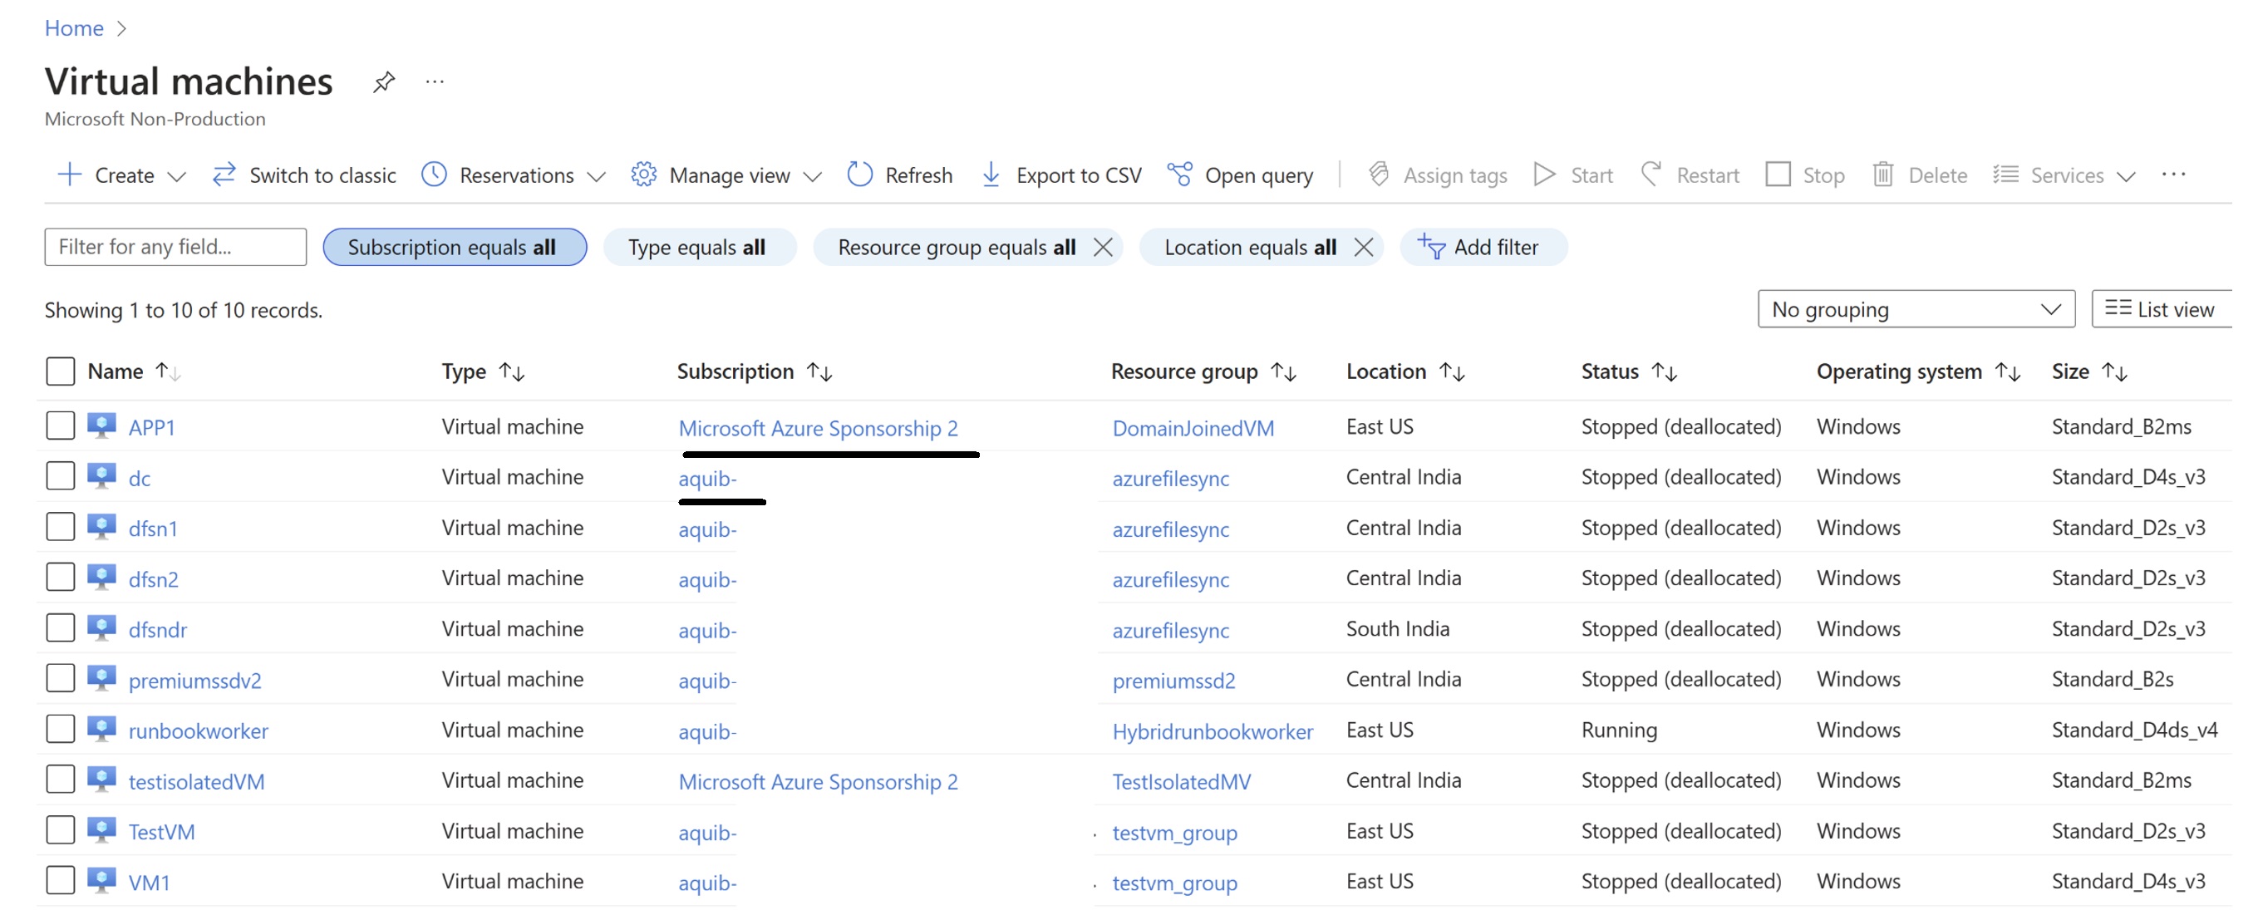Click the Open query icon
Screen dimensions: 2258x910
pyautogui.click(x=1179, y=175)
